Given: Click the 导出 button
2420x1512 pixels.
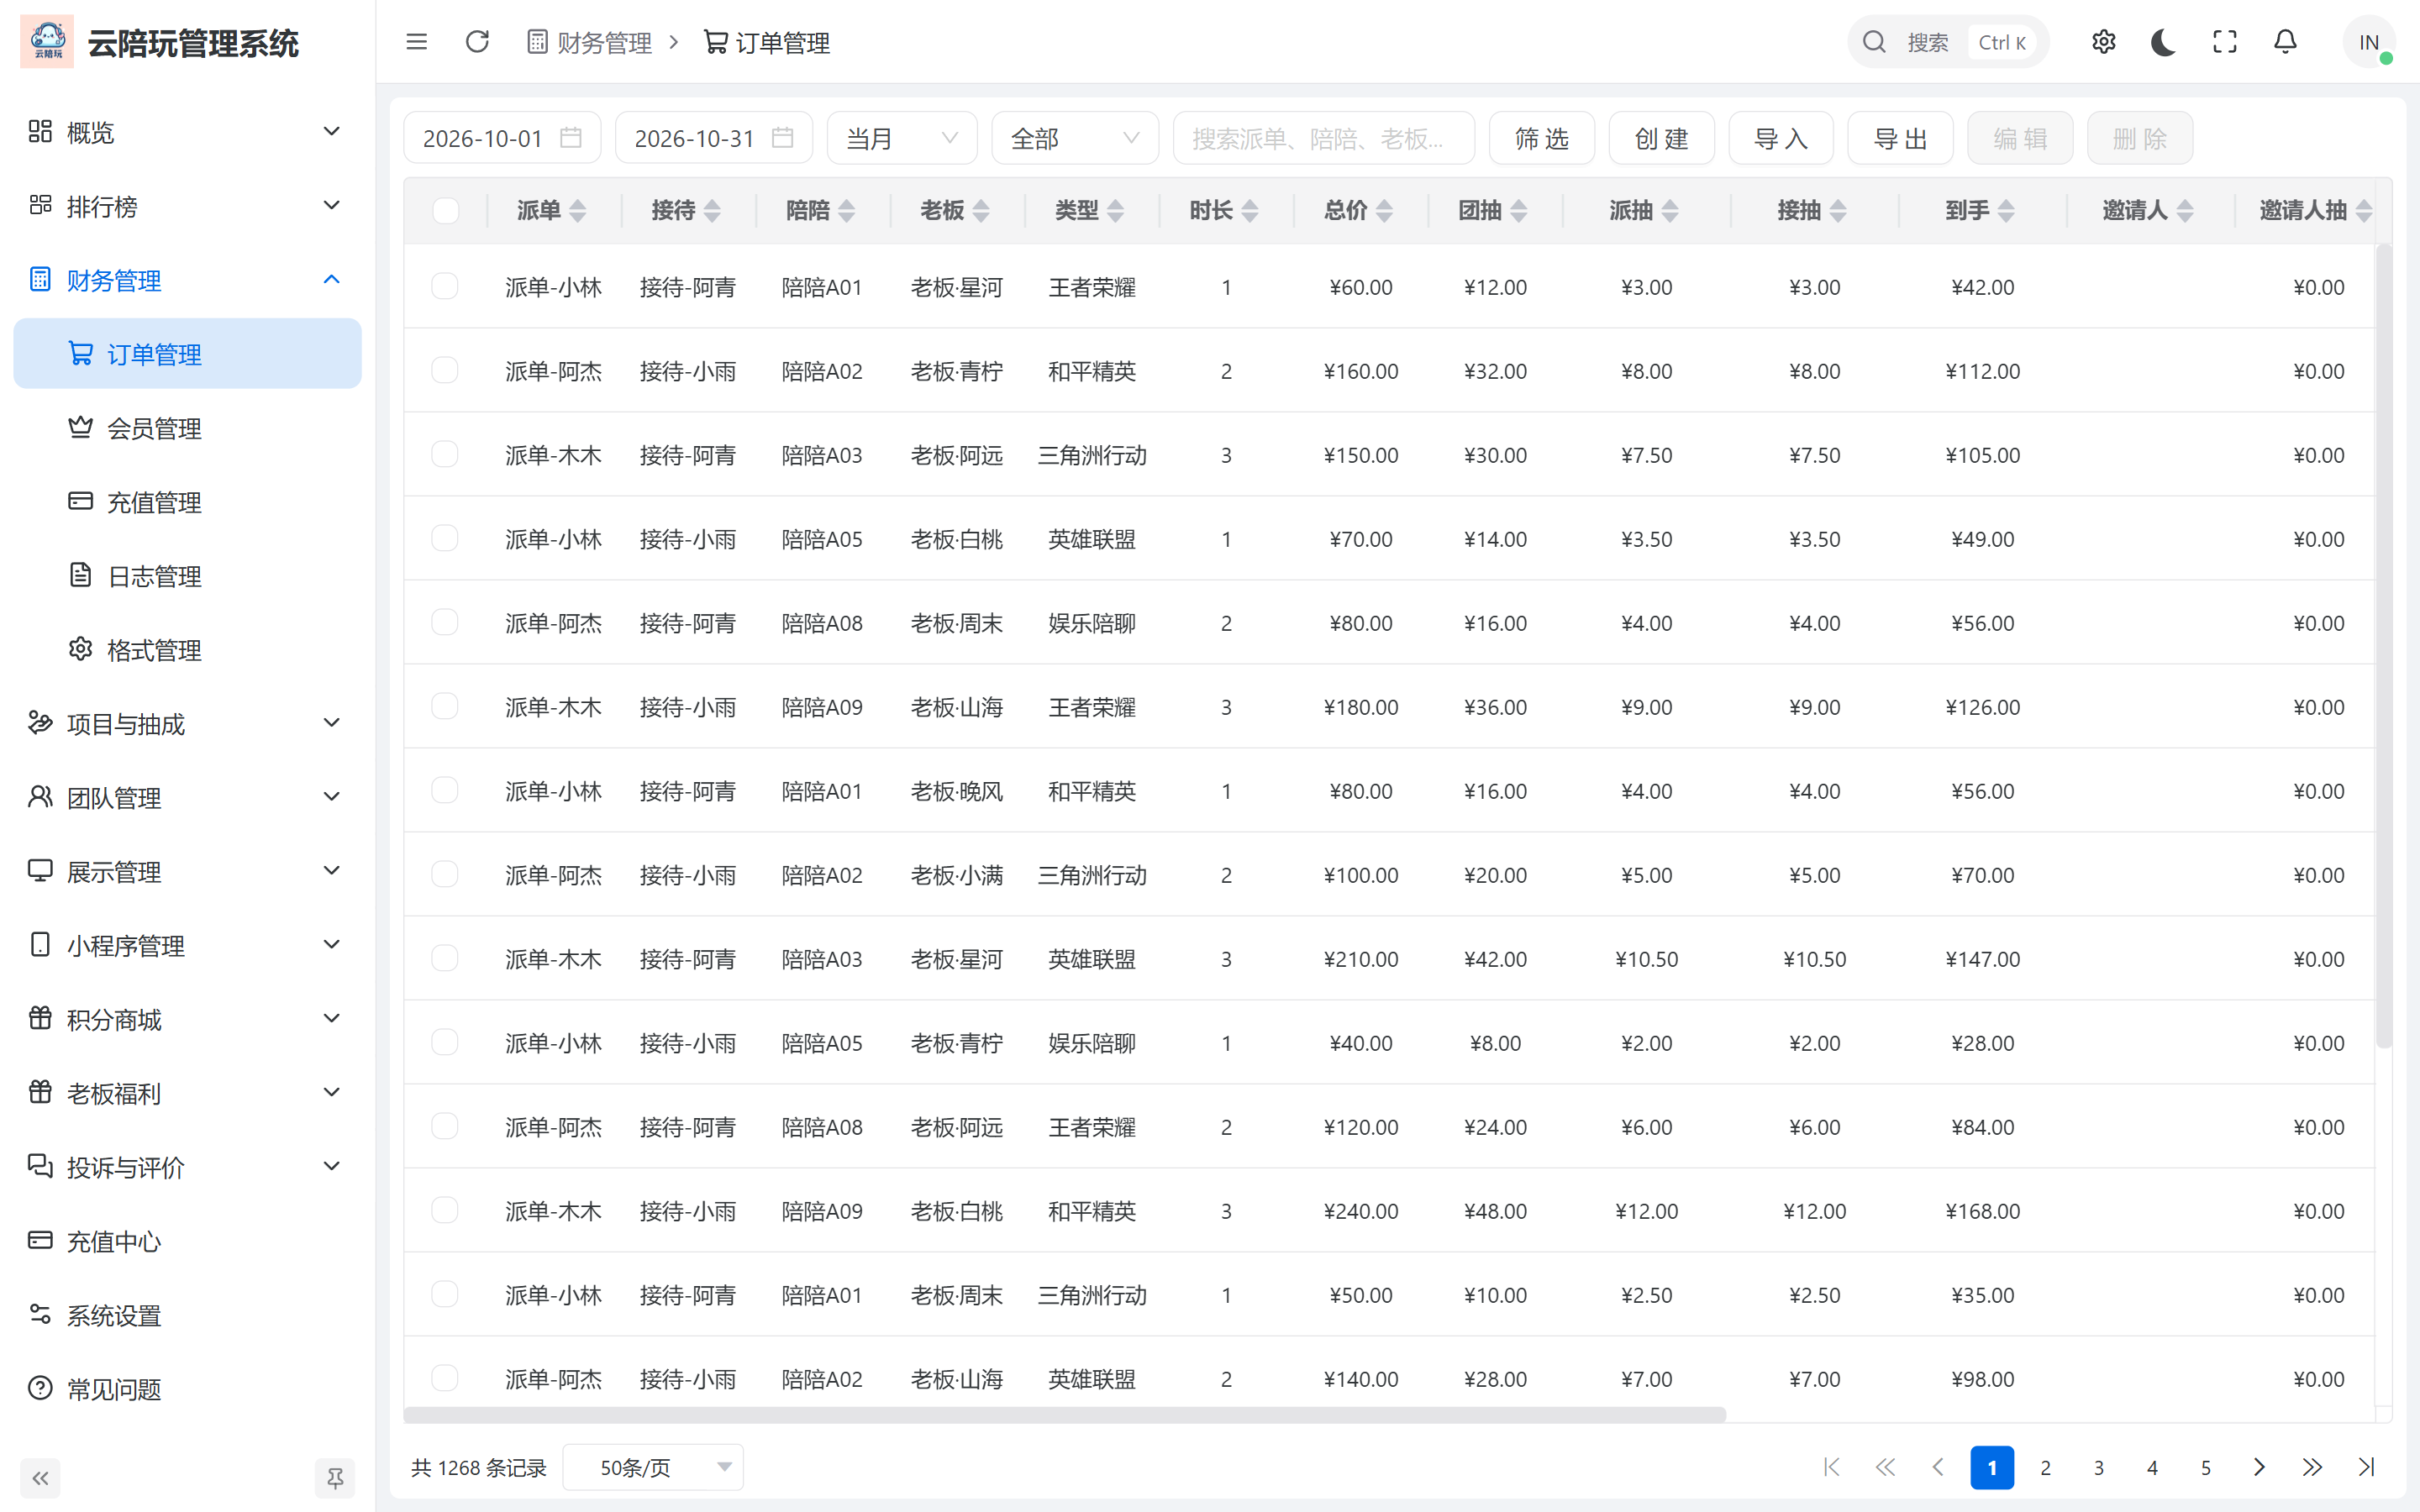Looking at the screenshot, I should (1901, 138).
